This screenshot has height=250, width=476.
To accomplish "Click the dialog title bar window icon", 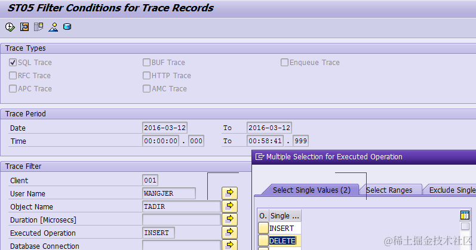I will click(x=260, y=156).
